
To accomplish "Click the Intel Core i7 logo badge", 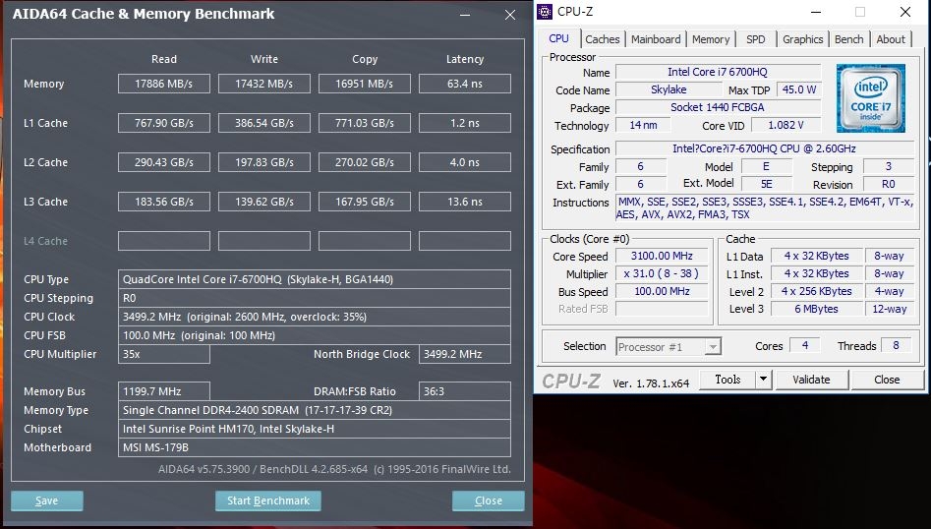I will pos(870,98).
